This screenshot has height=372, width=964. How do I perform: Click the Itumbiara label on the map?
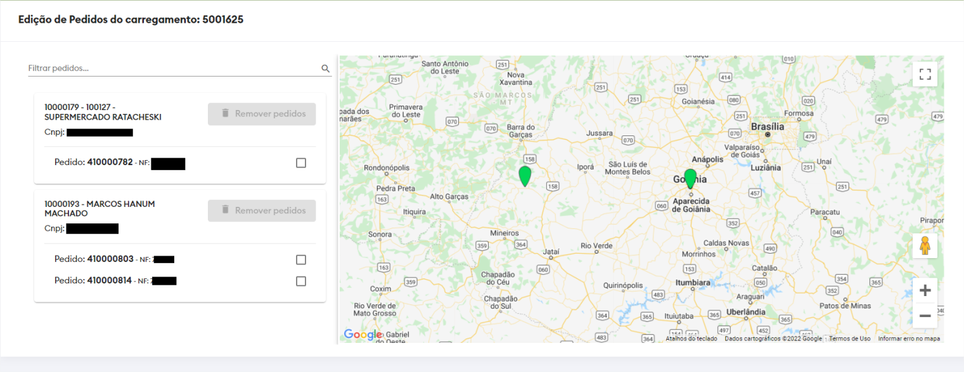(692, 282)
